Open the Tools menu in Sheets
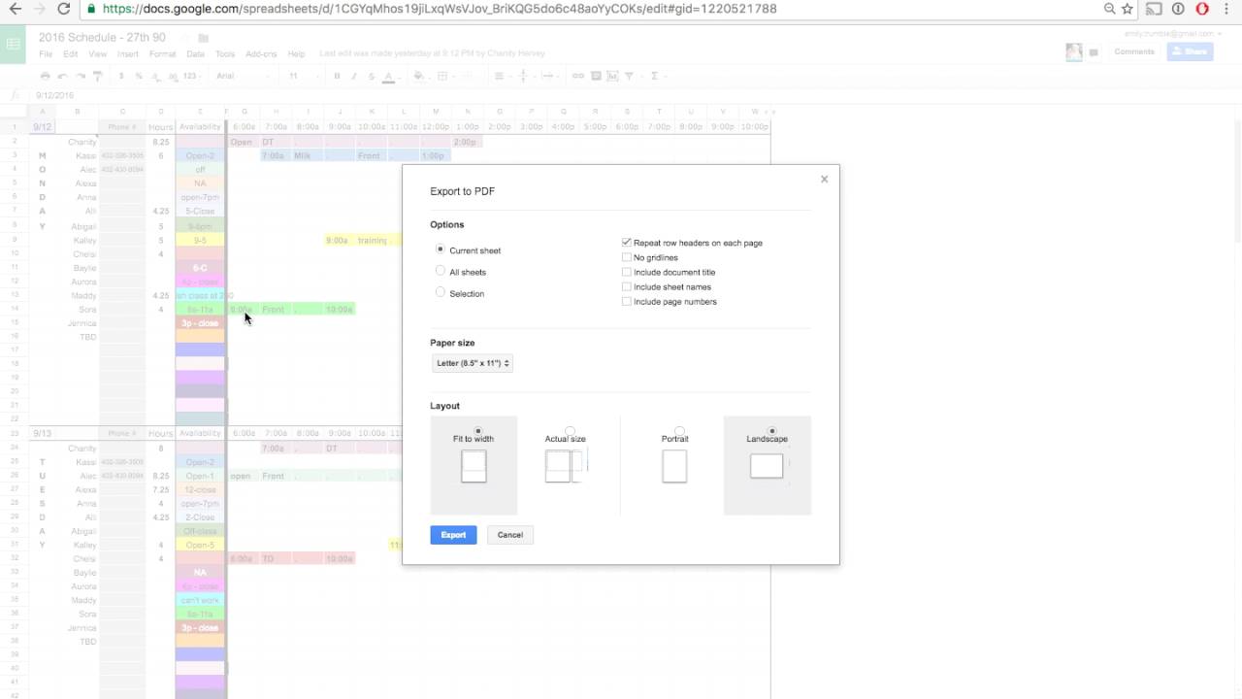Image resolution: width=1242 pixels, height=699 pixels. (225, 54)
